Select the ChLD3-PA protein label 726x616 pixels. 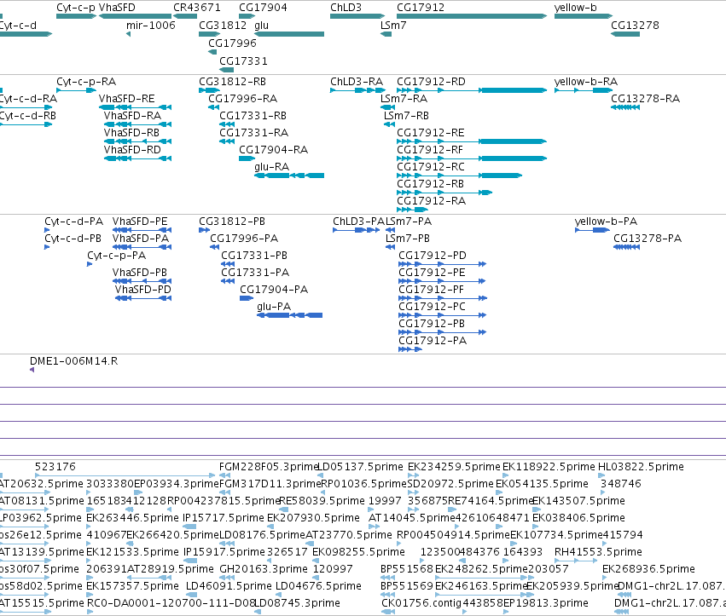tap(359, 222)
